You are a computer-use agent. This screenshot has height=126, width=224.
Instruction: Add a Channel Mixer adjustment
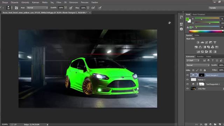click(x=213, y=47)
